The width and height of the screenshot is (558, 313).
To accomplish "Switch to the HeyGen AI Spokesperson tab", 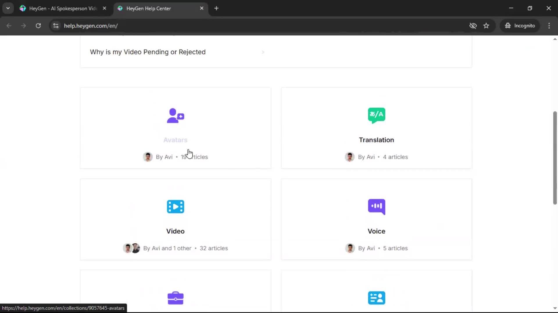I will click(62, 8).
